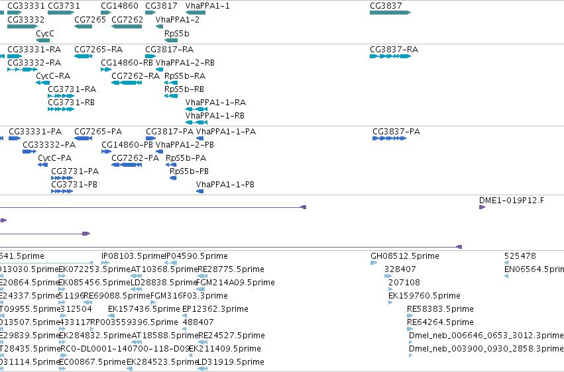Click the VhaPPA1-1-RA transcript glyph
The image size is (564, 372).
pyautogui.click(x=196, y=109)
